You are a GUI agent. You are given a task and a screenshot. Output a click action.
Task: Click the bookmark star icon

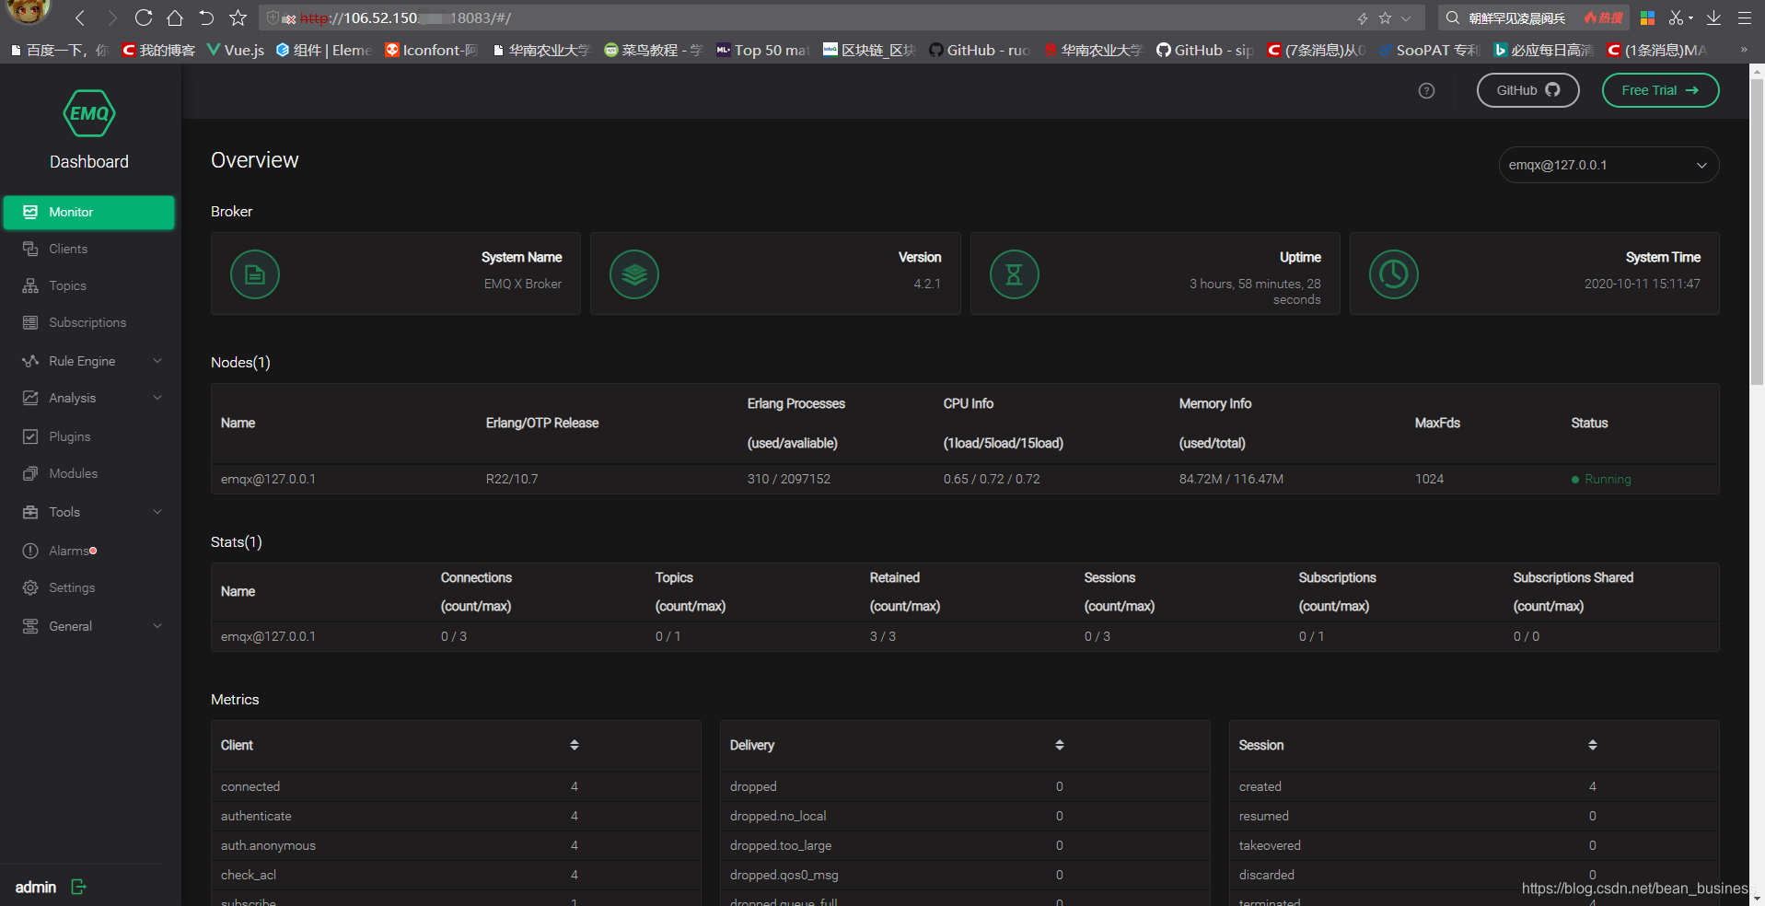point(238,17)
